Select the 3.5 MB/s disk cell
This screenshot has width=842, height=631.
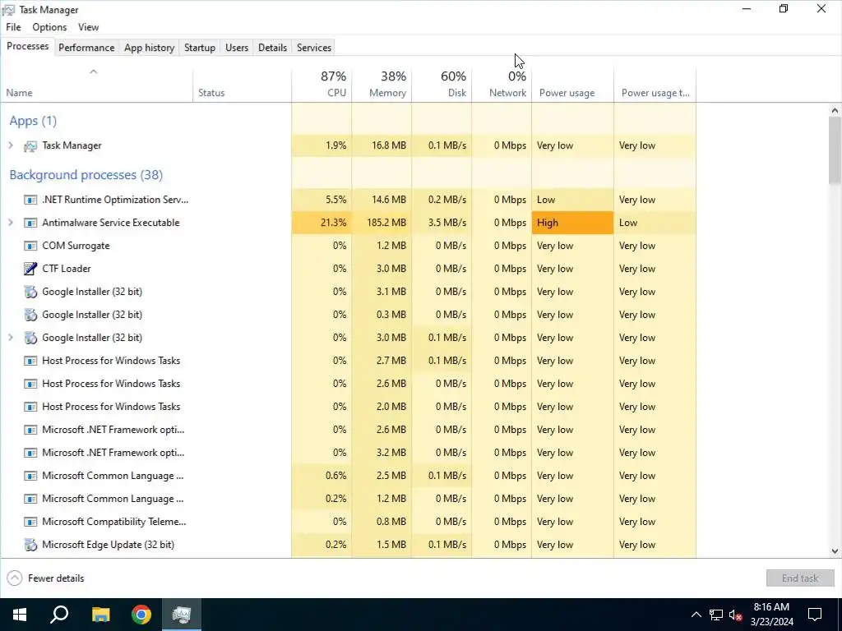pos(442,223)
